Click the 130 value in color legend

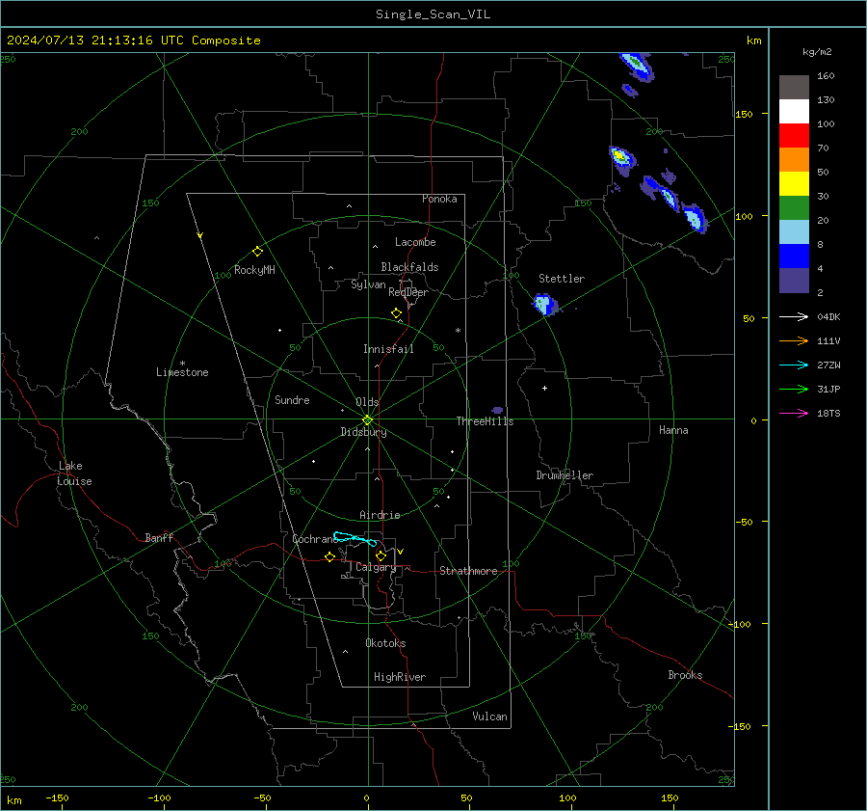(x=826, y=100)
